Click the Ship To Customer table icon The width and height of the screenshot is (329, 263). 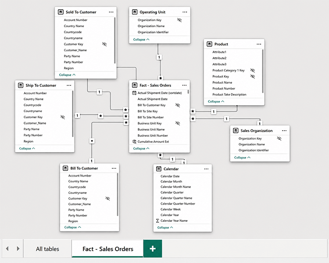click(21, 85)
